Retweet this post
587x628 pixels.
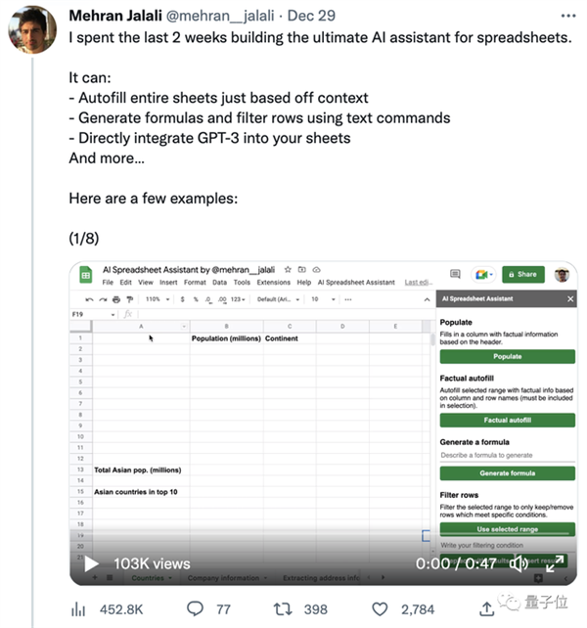click(x=283, y=609)
